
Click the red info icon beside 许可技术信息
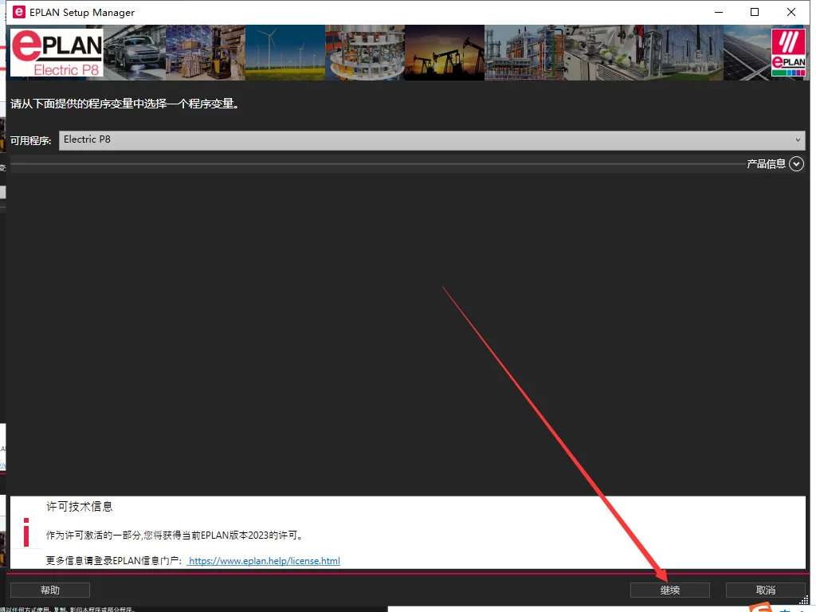click(26, 532)
